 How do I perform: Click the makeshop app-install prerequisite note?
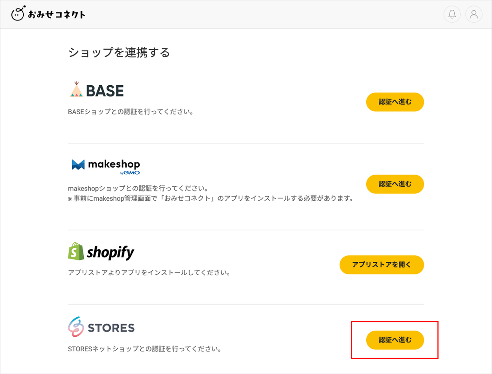(x=211, y=198)
